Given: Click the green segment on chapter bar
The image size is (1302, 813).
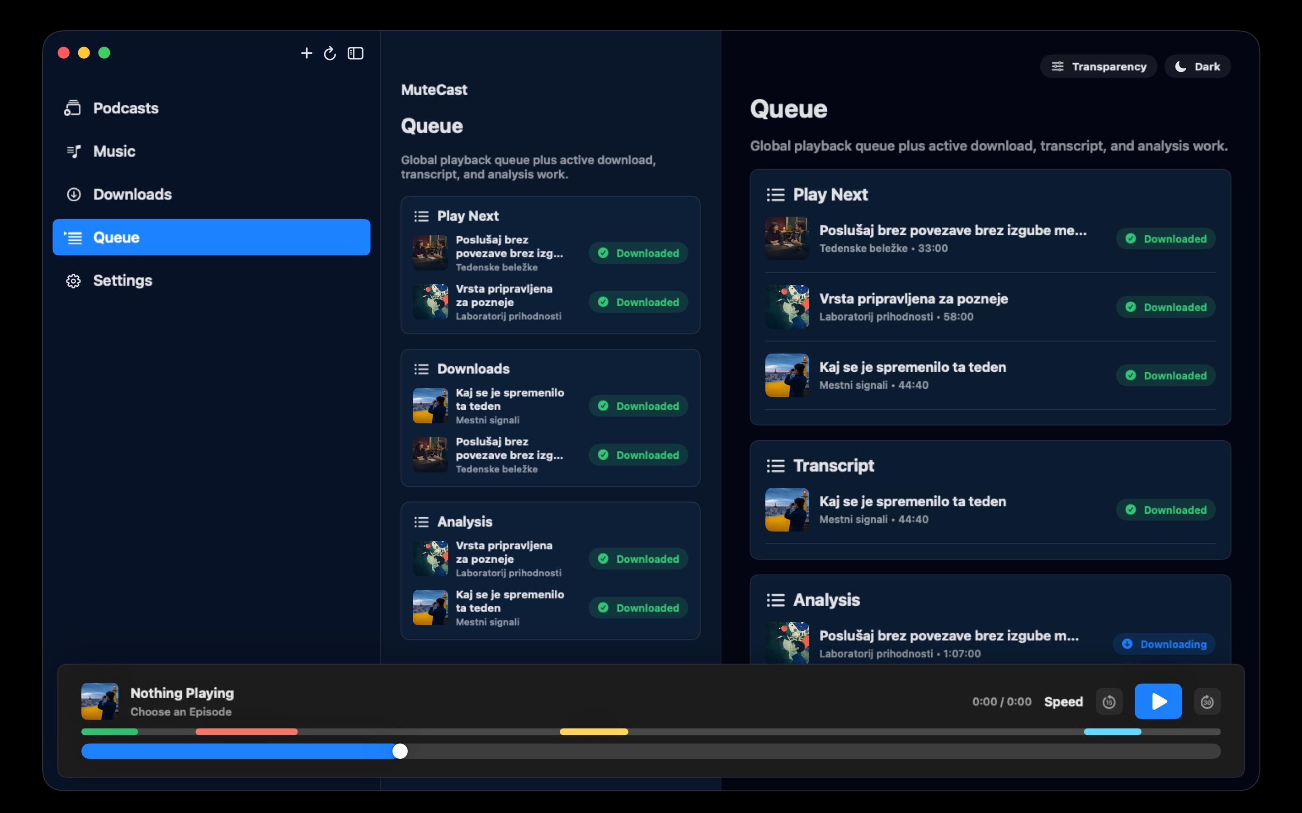Looking at the screenshot, I should pos(110,732).
